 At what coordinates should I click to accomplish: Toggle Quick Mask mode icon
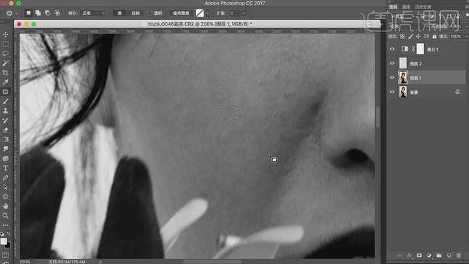5,255
